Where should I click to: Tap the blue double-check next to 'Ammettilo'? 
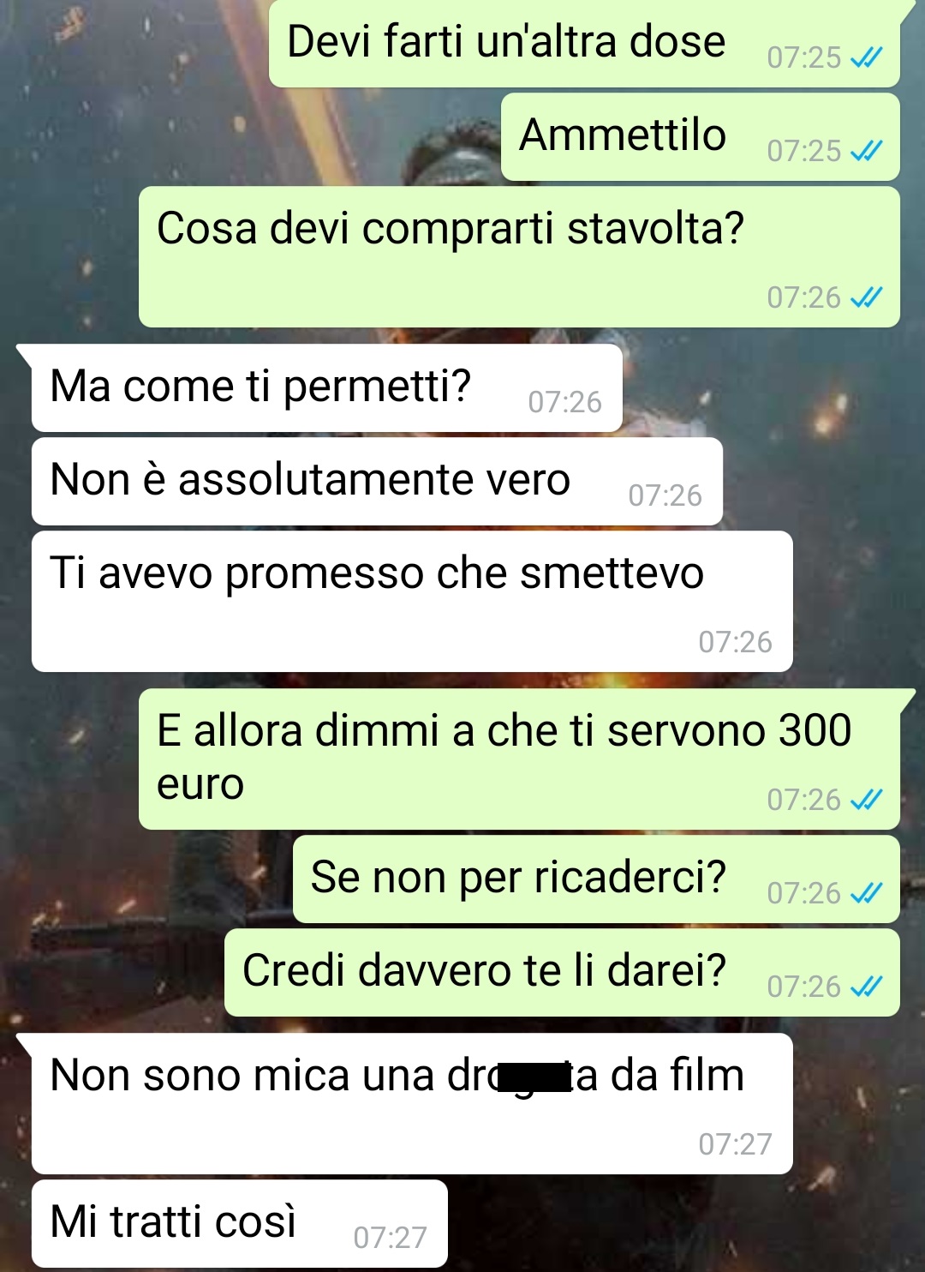(866, 152)
